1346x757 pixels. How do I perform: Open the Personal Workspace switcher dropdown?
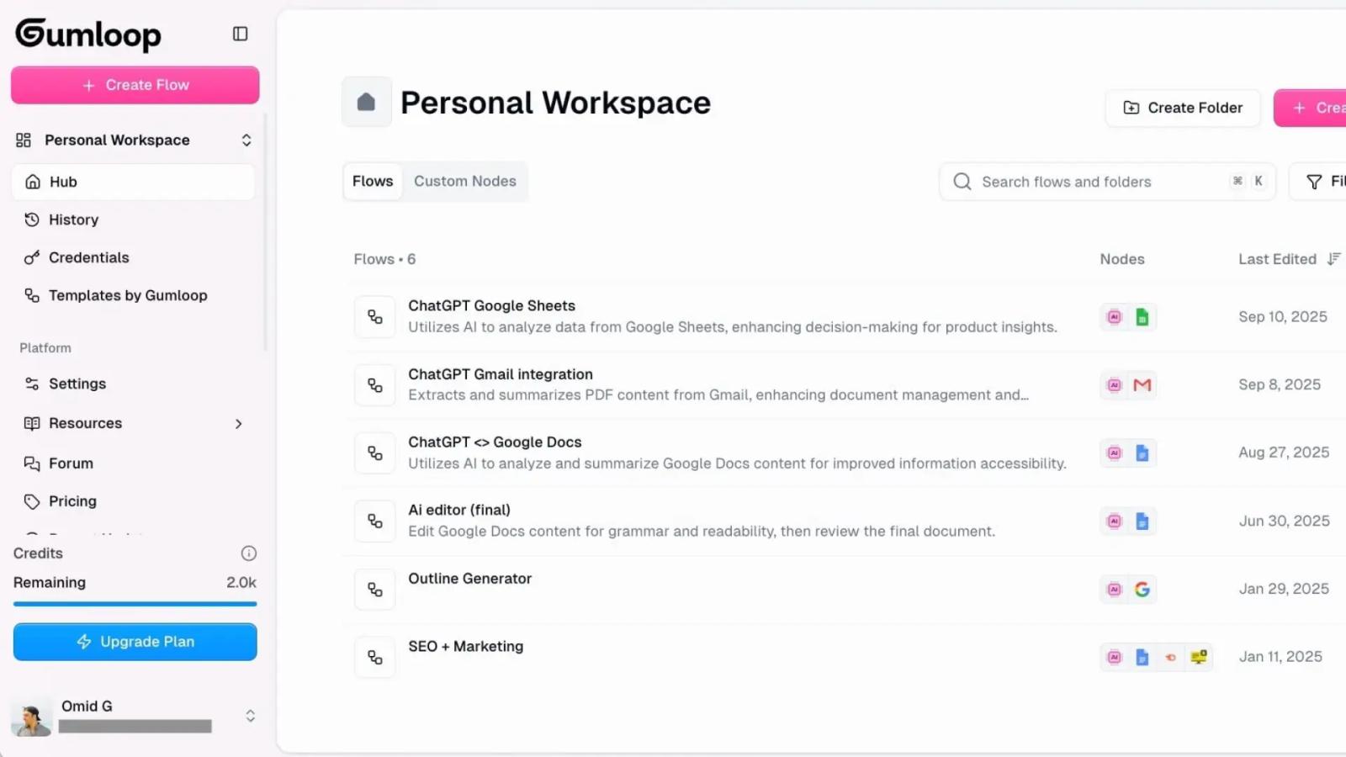(x=135, y=140)
